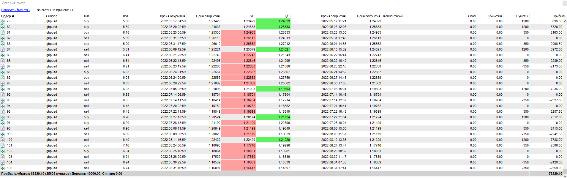This screenshot has height=178, width=567.
Task: Select the sell icon next to order 84
Action: coord(2,50)
